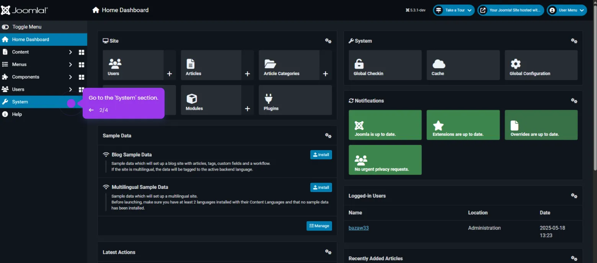Expand the Users sidebar chevron
Image resolution: width=597 pixels, height=263 pixels.
click(x=70, y=89)
